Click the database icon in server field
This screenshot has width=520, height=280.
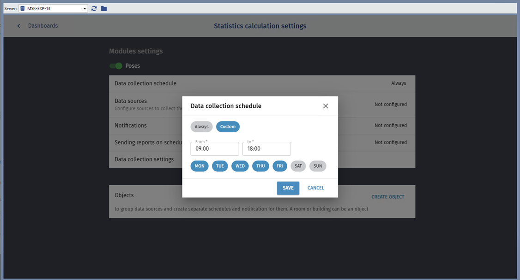point(23,8)
